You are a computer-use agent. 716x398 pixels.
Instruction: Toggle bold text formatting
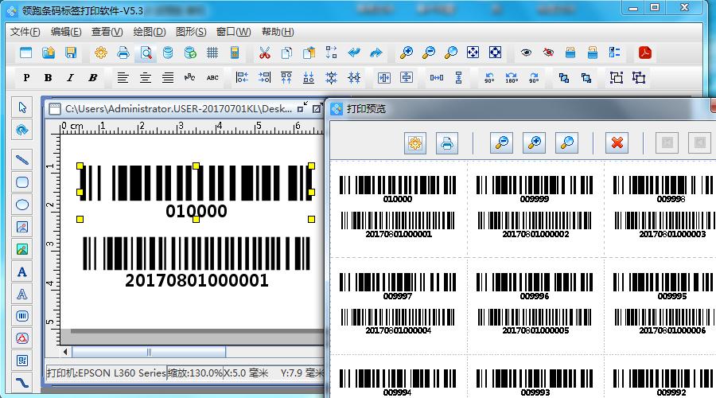click(49, 78)
